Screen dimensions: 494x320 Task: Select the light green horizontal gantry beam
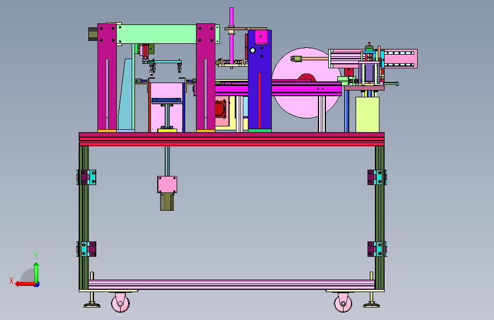(157, 34)
